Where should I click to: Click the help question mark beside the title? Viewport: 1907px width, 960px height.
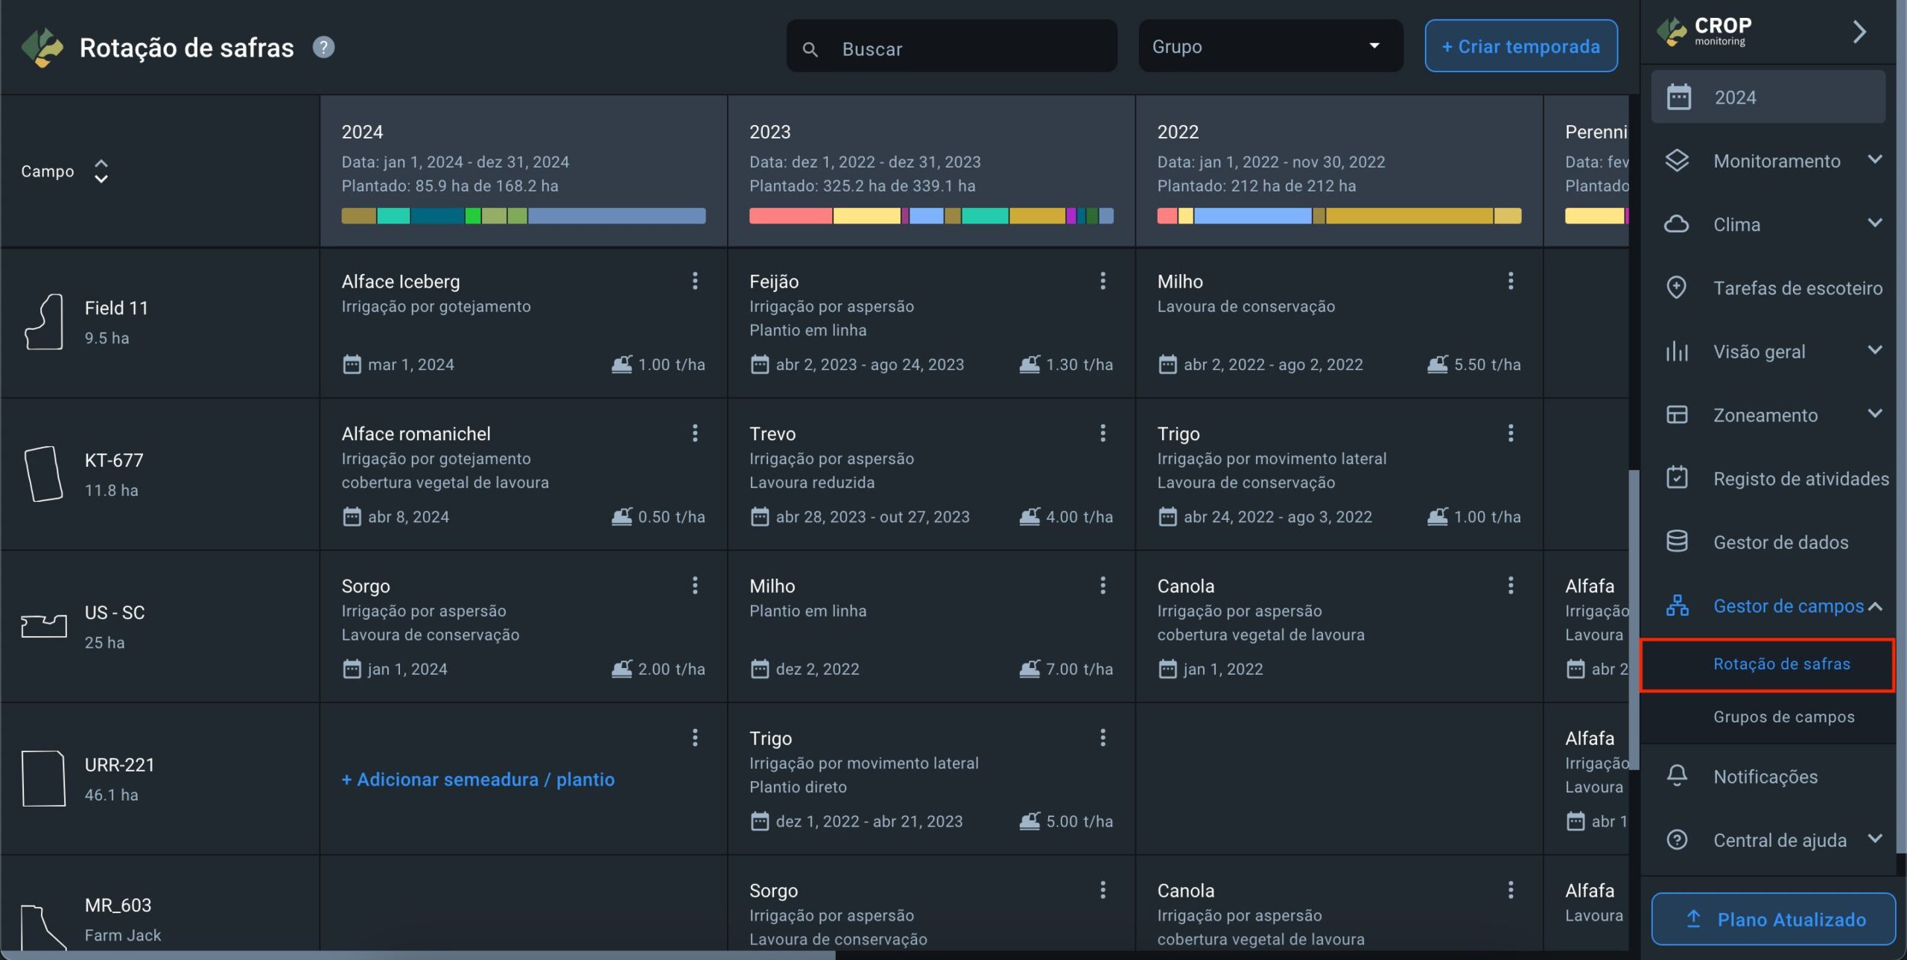(x=323, y=47)
